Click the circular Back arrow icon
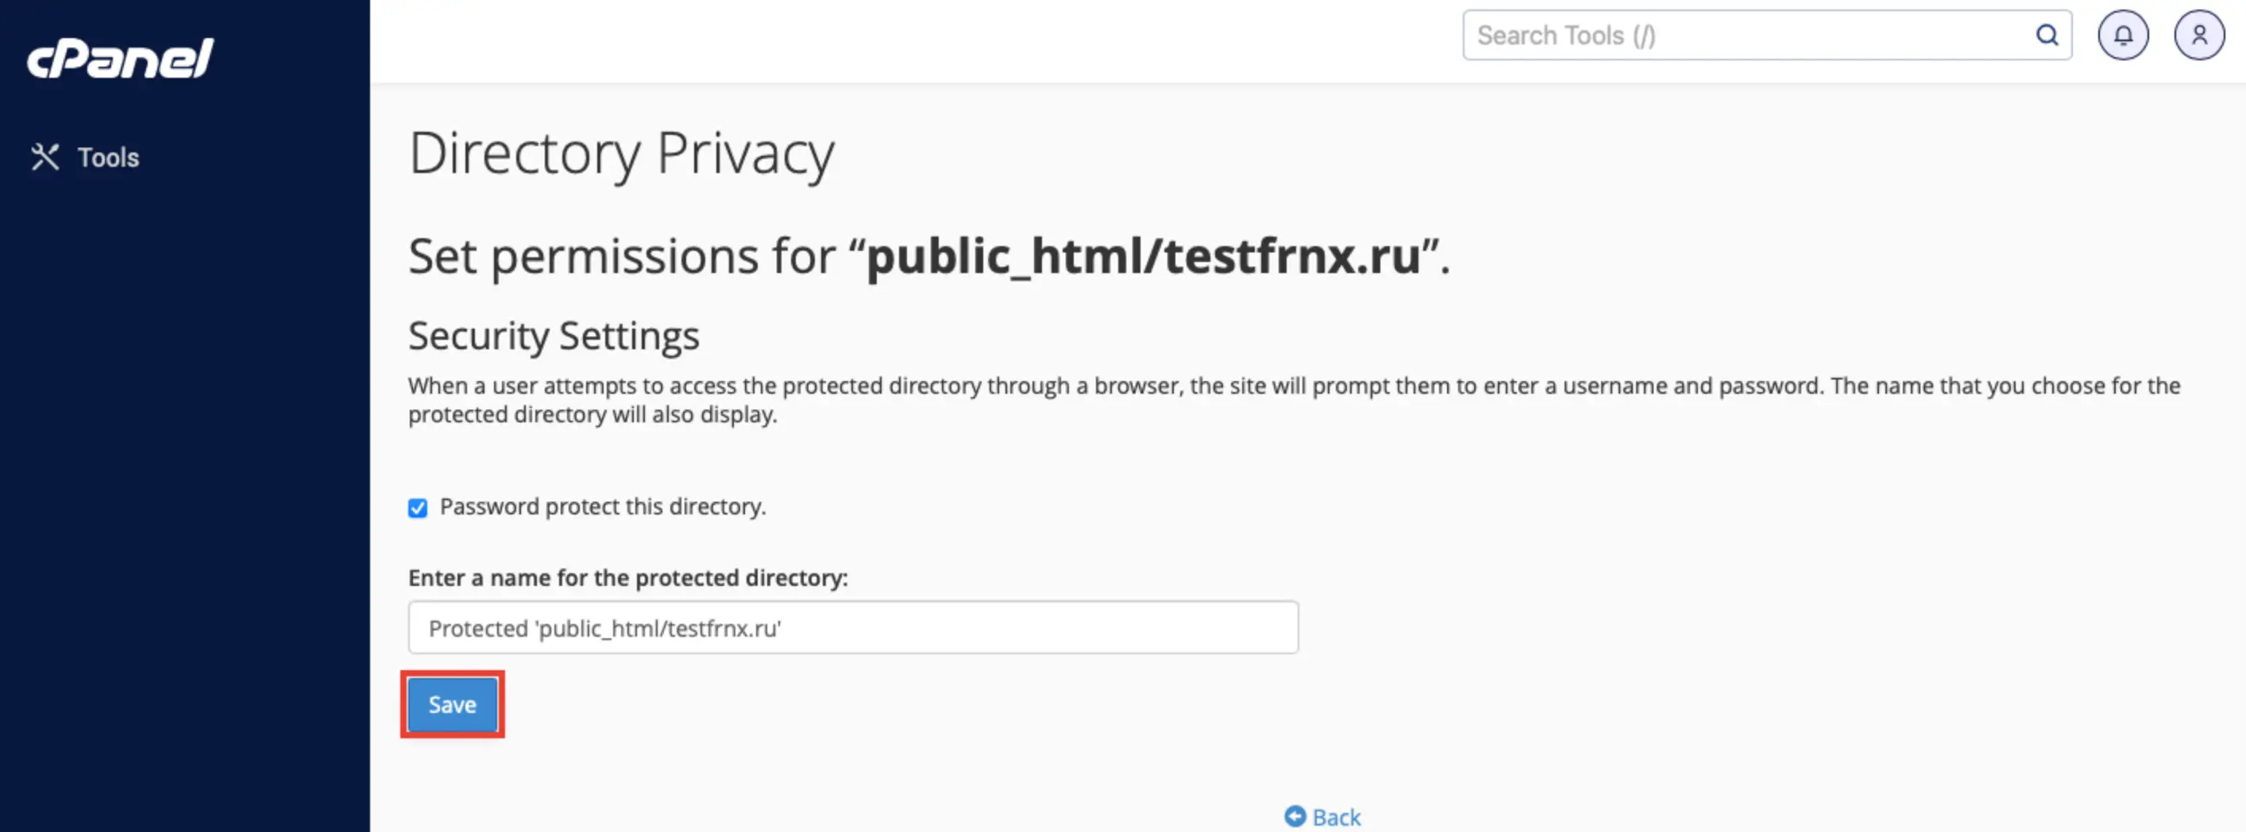 coord(1295,816)
